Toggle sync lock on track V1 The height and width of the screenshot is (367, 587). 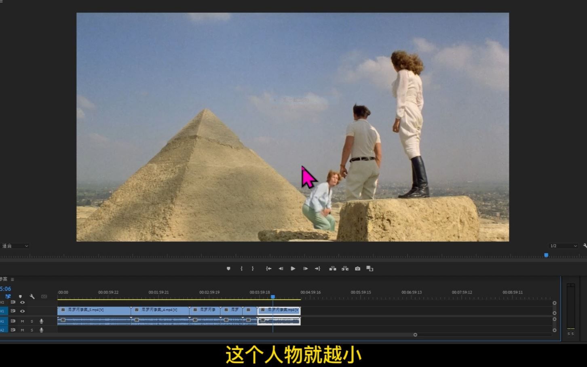13,311
